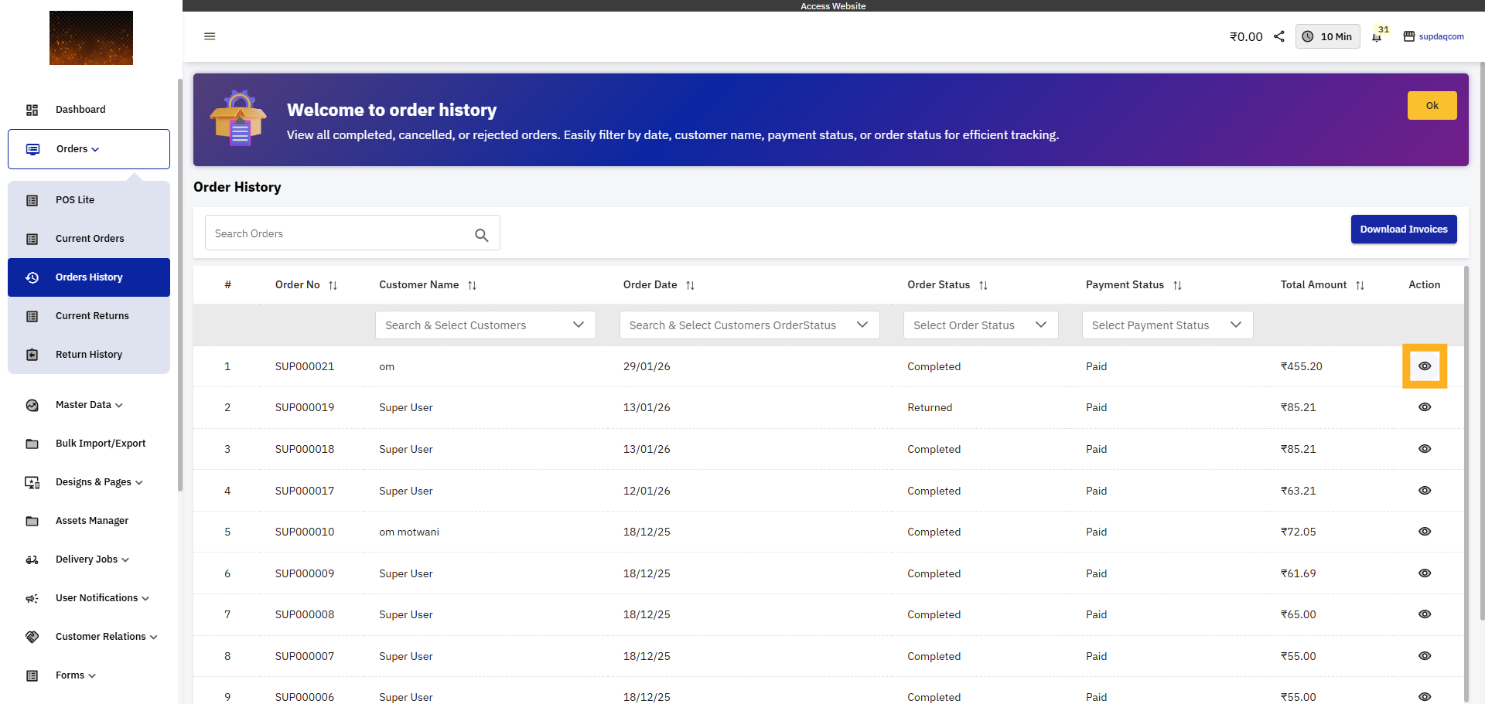The image size is (1485, 704).
Task: Open Search & Select Customers dropdown
Action: point(485,325)
